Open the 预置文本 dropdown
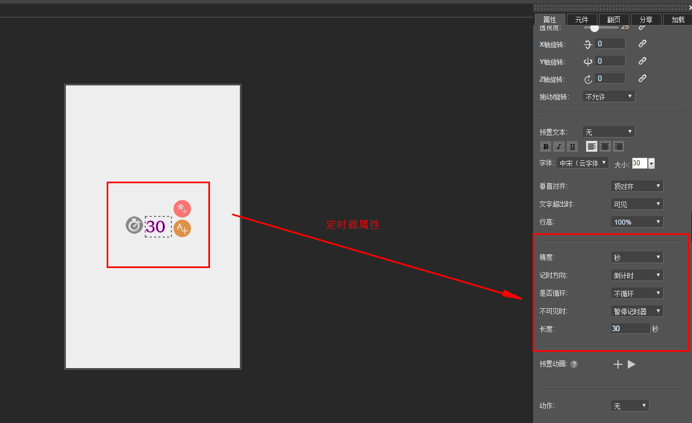This screenshot has width=692, height=423. click(x=609, y=132)
